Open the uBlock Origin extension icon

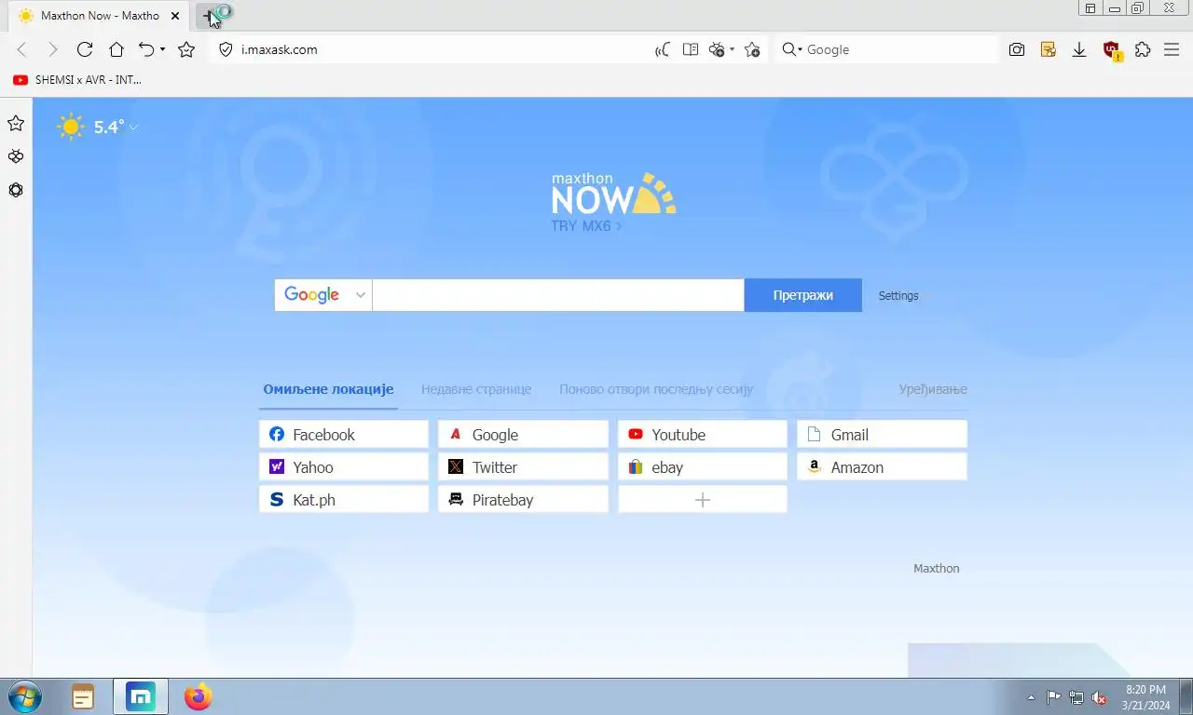[1112, 50]
